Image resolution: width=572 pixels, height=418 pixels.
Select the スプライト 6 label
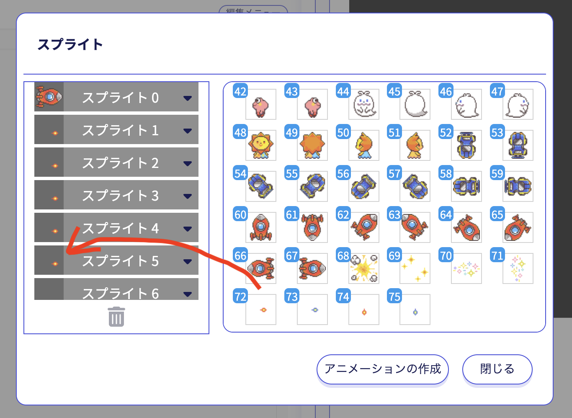(x=121, y=293)
